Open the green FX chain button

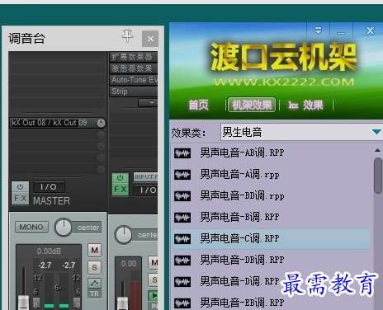(x=120, y=190)
